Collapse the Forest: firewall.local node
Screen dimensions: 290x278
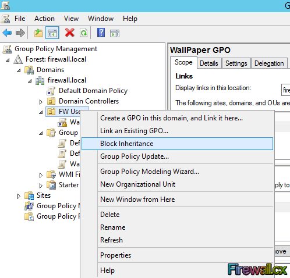click(8, 60)
